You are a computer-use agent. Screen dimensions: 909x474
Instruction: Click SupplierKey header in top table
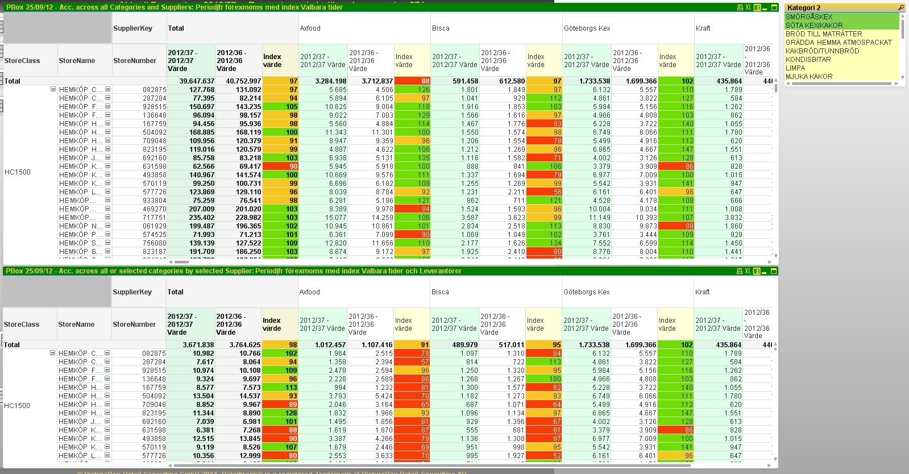(x=139, y=28)
